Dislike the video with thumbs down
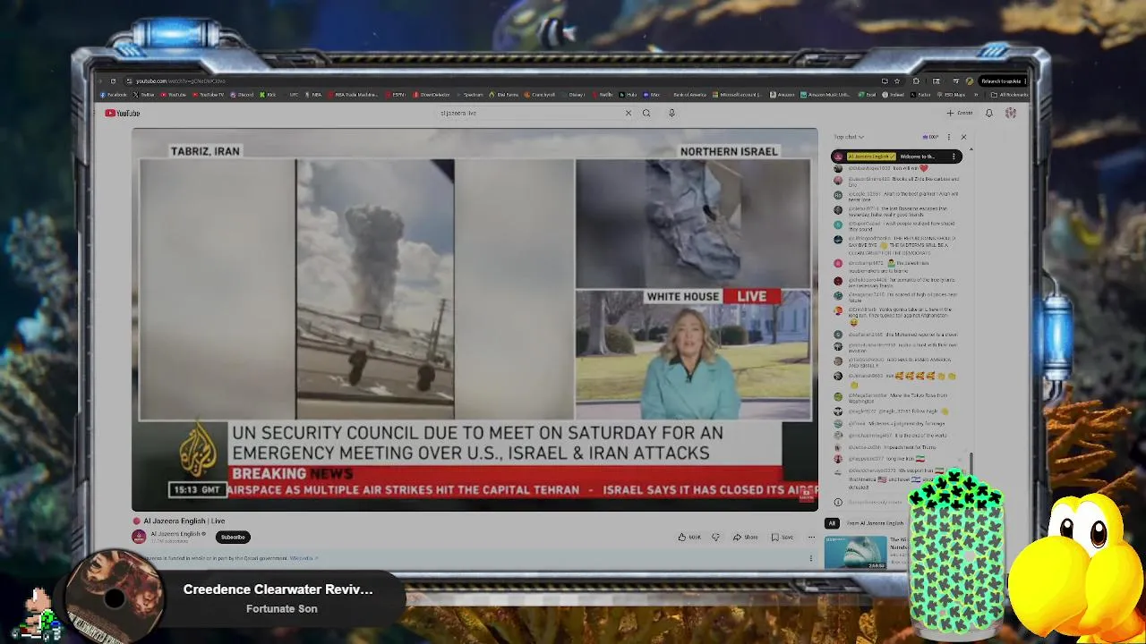Image resolution: width=1146 pixels, height=644 pixels. pos(716,537)
